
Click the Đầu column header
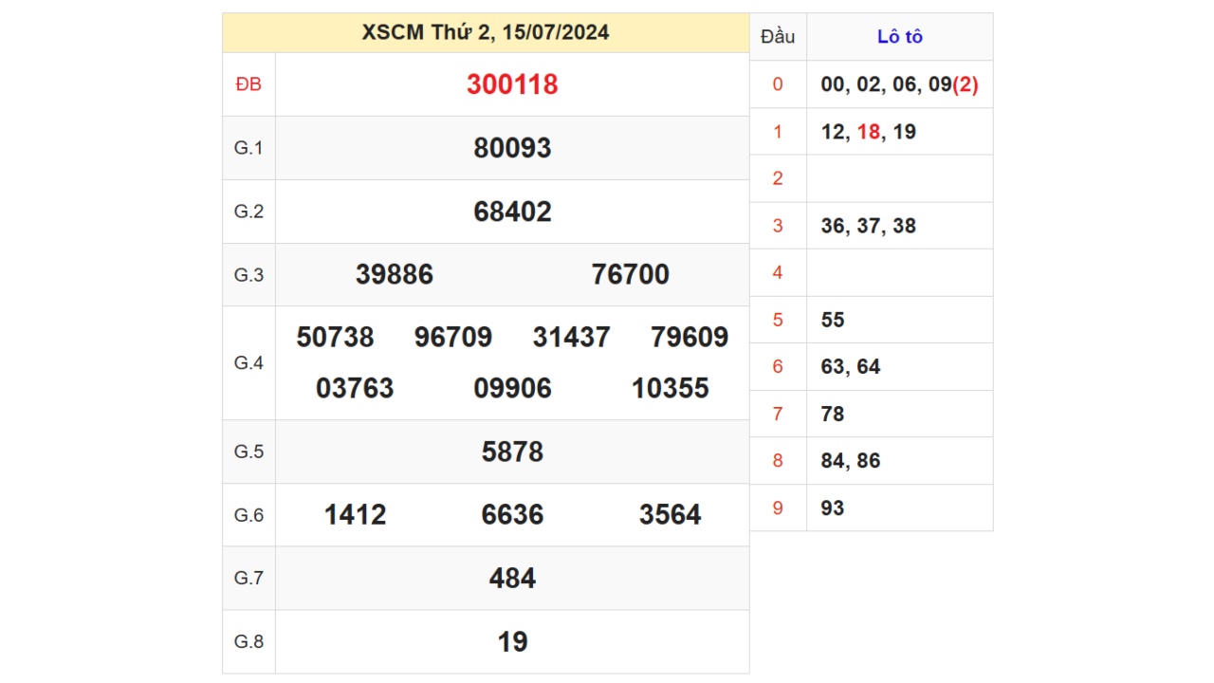click(778, 37)
